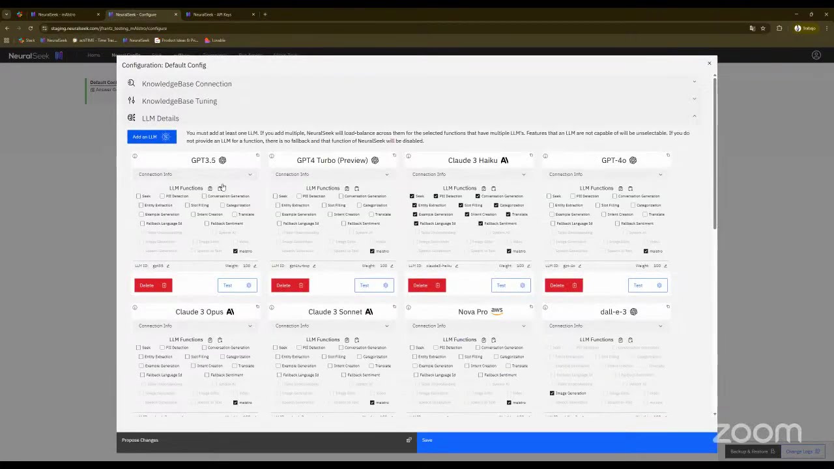This screenshot has height=469, width=834.
Task: Click the copy icon on the dall-e-3 card
Action: 668,307
